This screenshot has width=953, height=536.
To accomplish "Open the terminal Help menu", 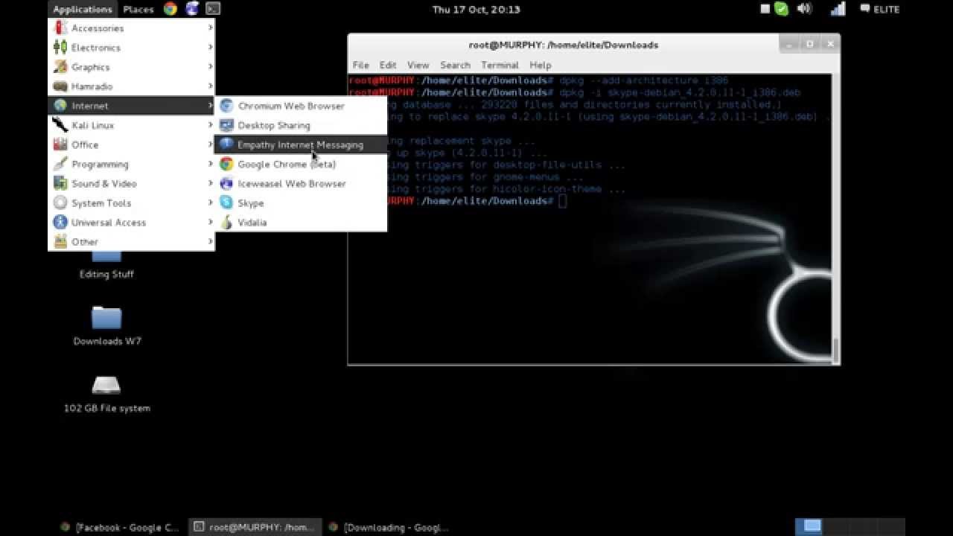I will [540, 65].
